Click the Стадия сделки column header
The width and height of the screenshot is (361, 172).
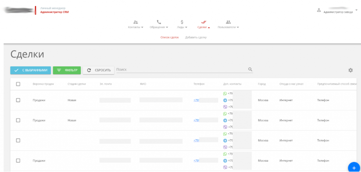point(77,84)
